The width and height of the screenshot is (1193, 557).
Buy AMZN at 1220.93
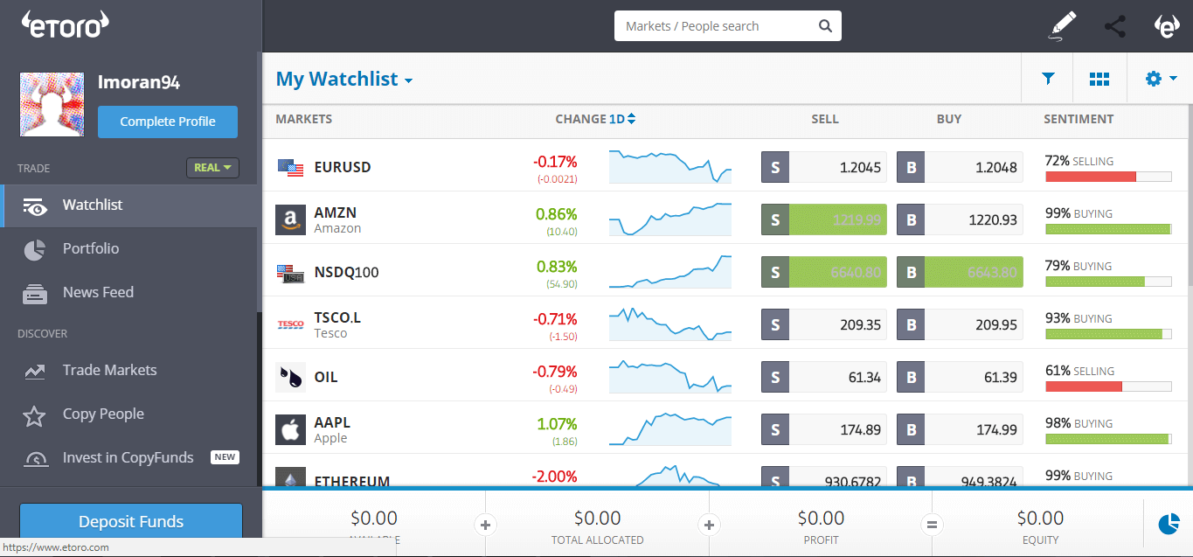[x=960, y=219]
